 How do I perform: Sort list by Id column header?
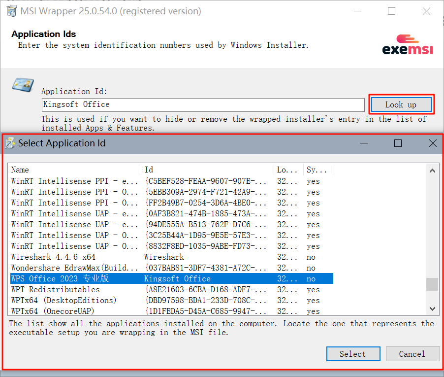point(207,170)
